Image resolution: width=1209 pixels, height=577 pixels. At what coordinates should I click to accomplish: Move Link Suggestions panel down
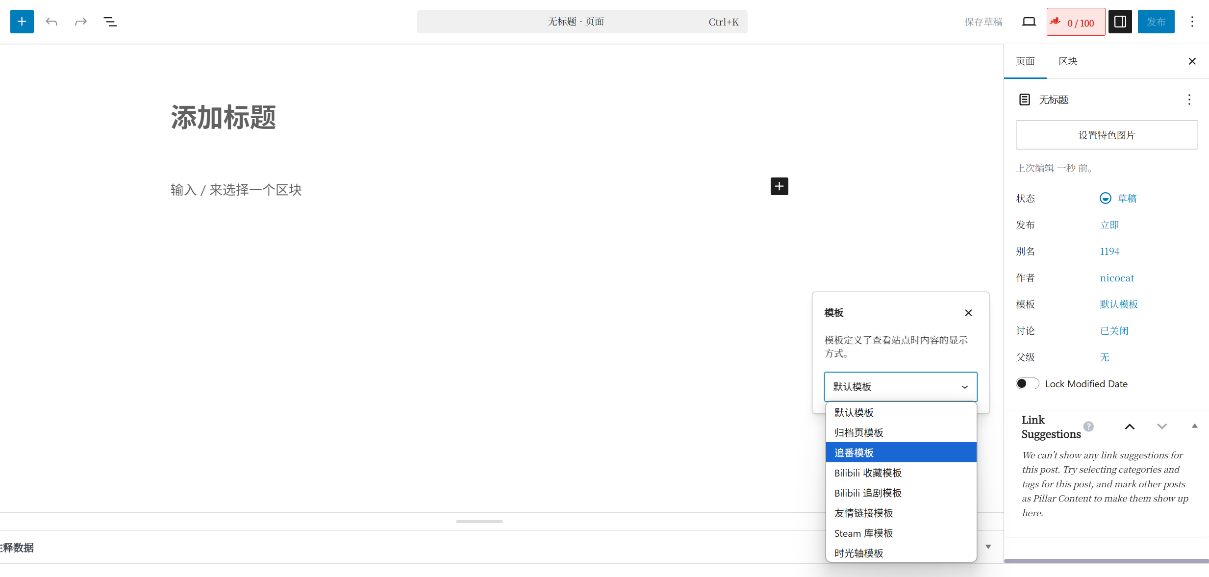1161,426
